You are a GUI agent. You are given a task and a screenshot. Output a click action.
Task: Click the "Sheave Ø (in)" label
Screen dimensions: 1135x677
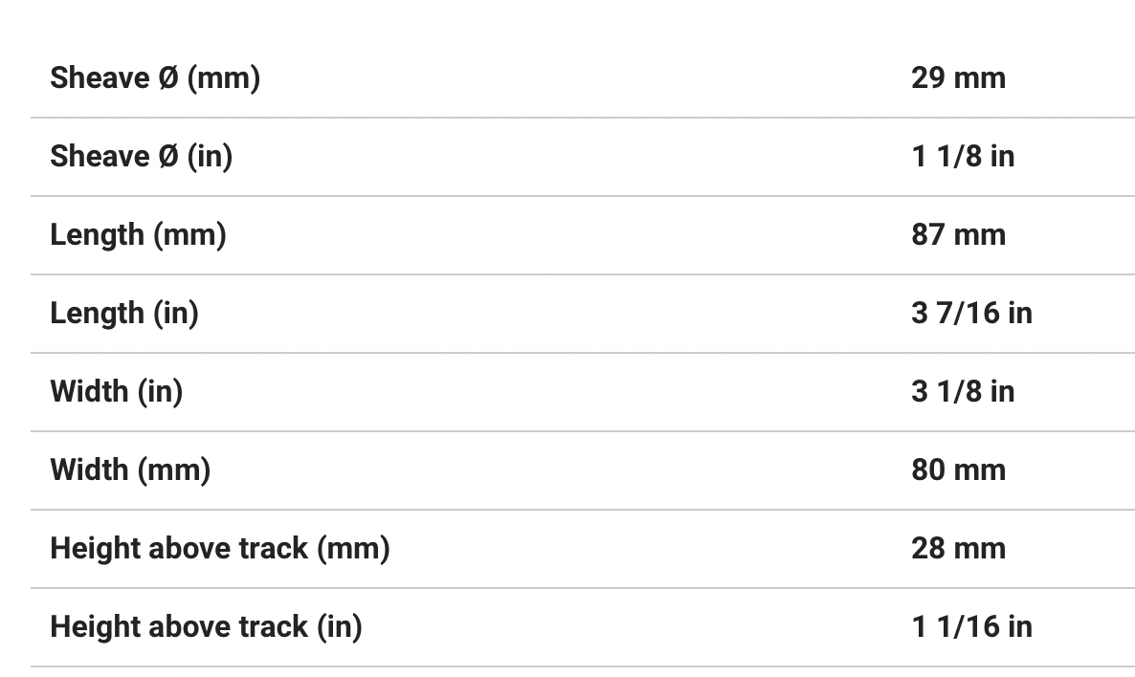coord(141,156)
